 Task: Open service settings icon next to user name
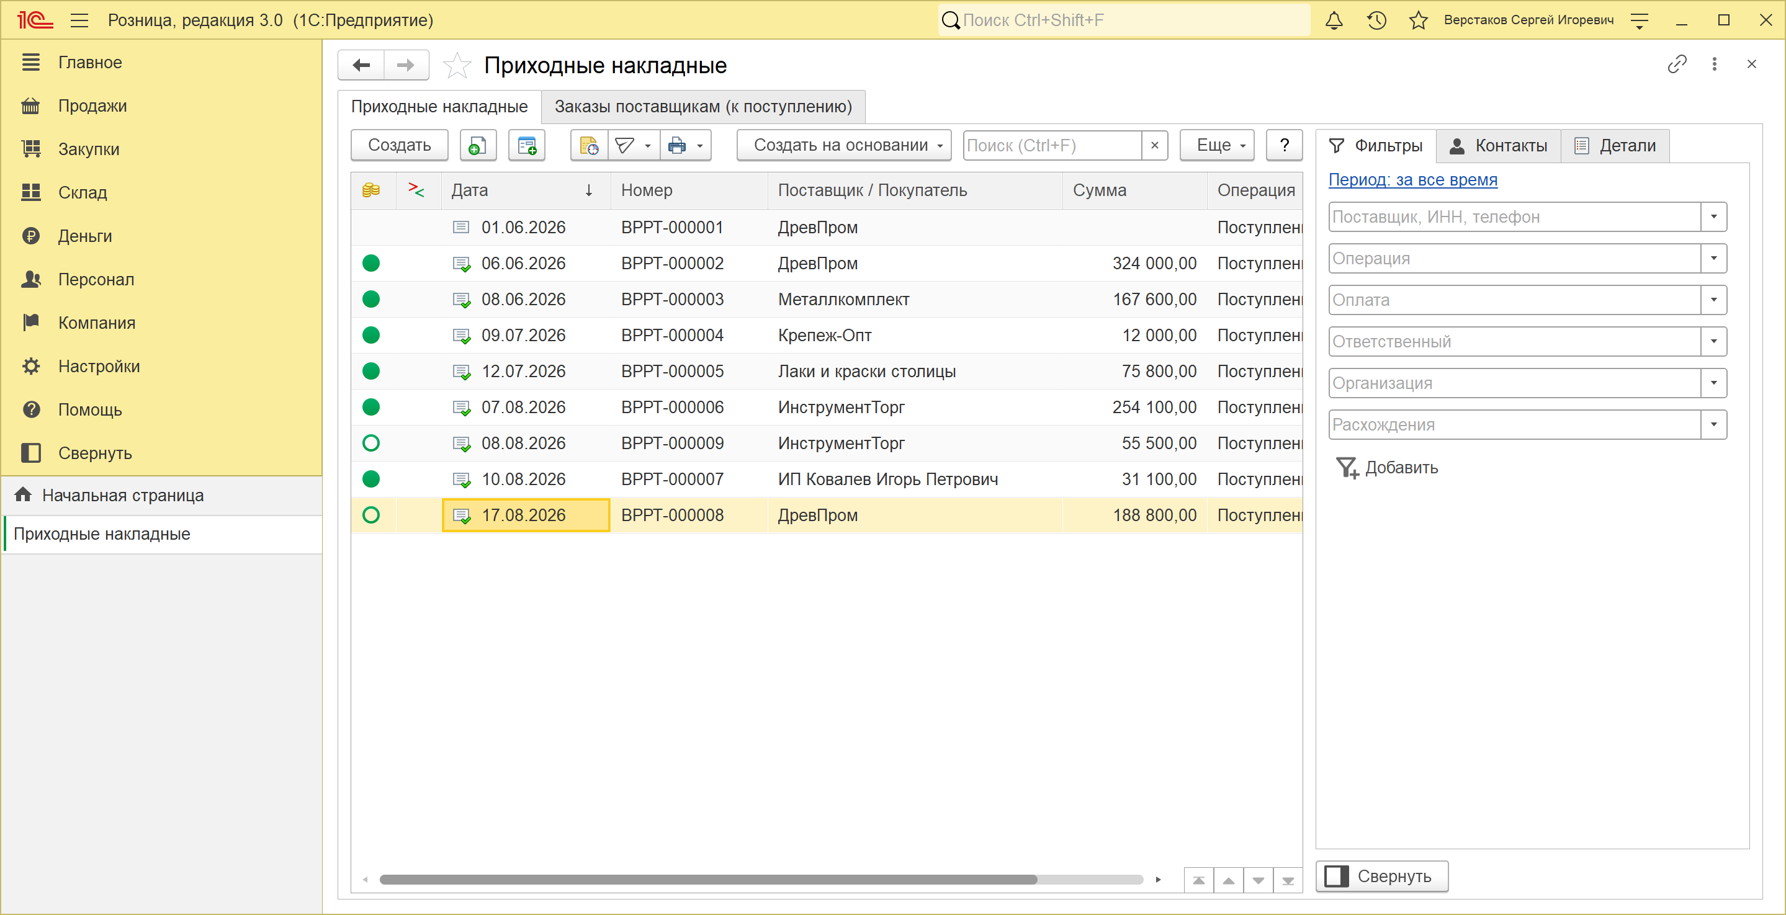[1639, 20]
